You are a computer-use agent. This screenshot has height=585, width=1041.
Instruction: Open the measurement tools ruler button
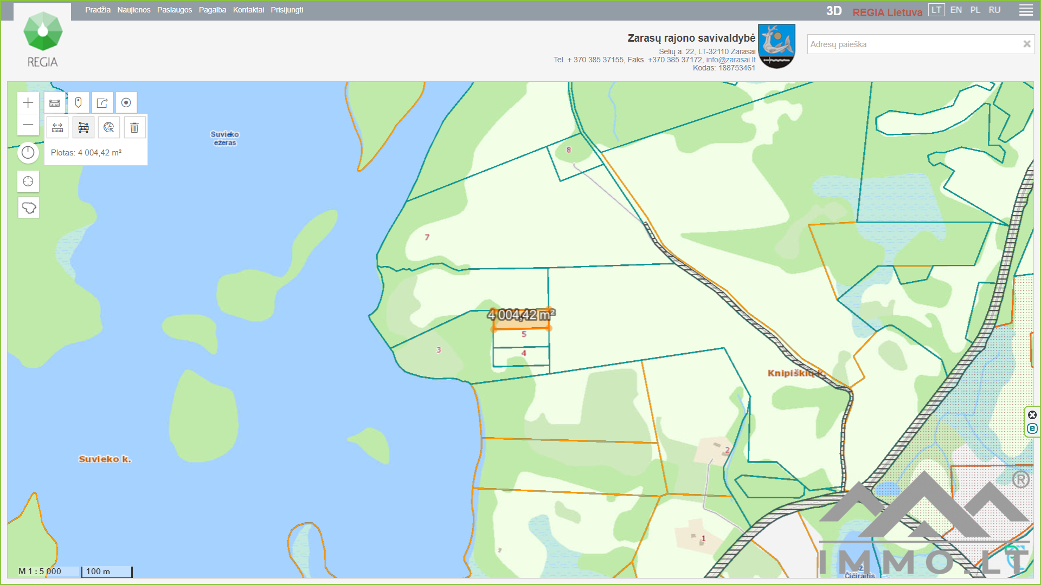click(55, 103)
